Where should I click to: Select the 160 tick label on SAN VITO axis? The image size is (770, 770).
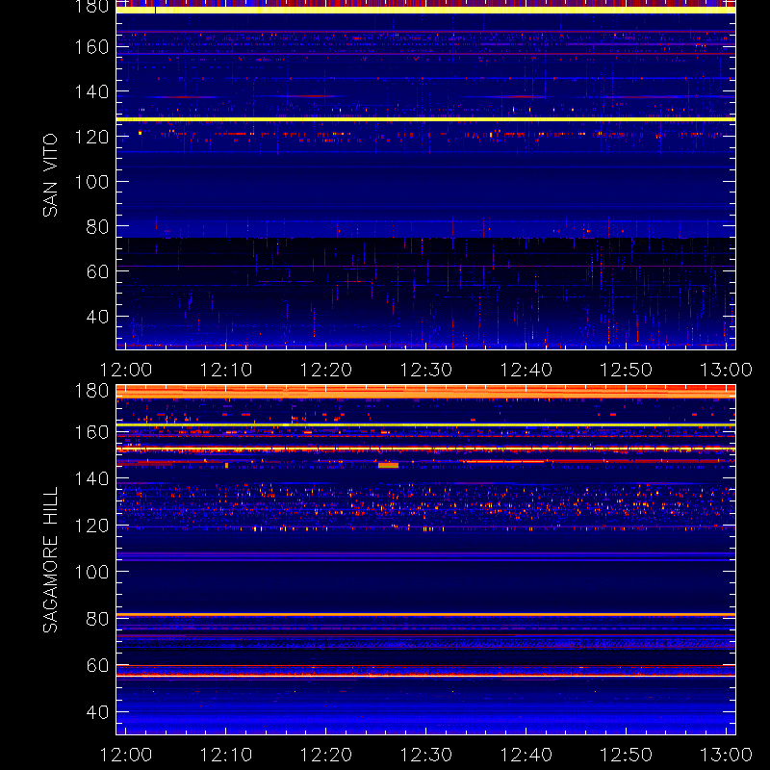tap(91, 47)
